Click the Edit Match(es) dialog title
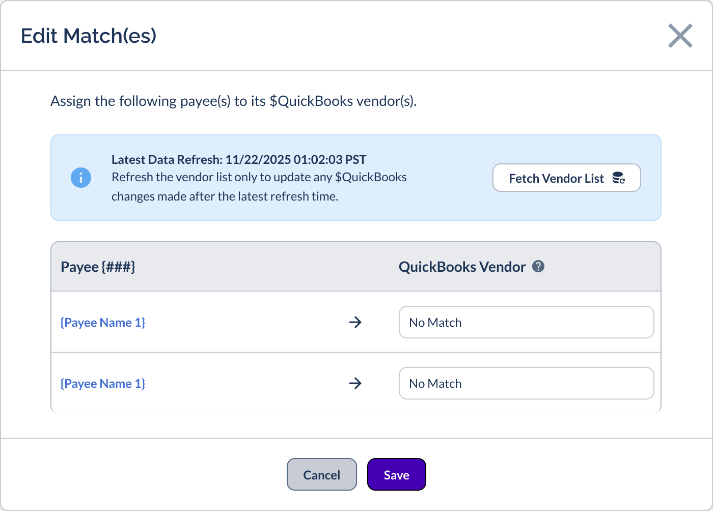Viewport: 713px width, 511px height. click(88, 36)
